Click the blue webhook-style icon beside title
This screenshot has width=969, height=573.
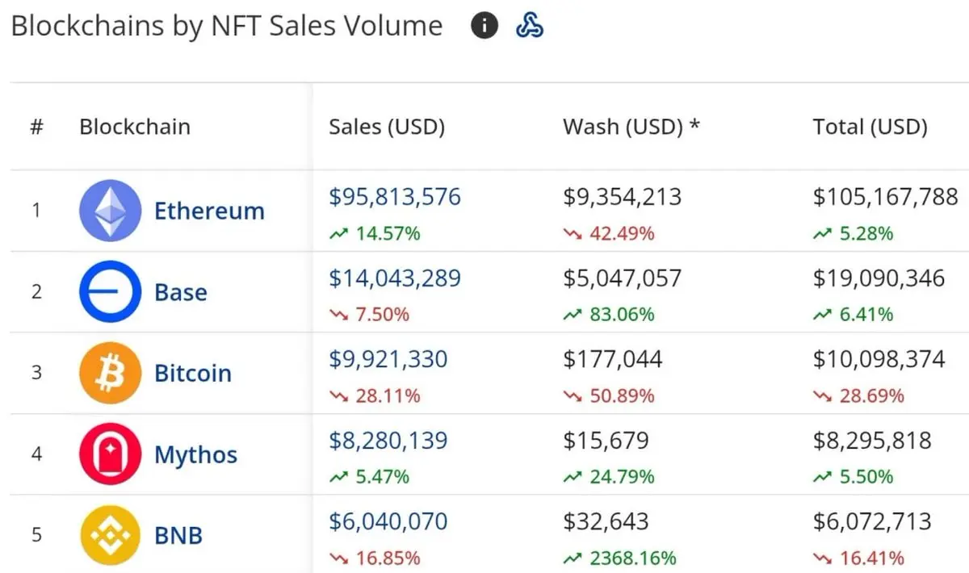click(530, 26)
